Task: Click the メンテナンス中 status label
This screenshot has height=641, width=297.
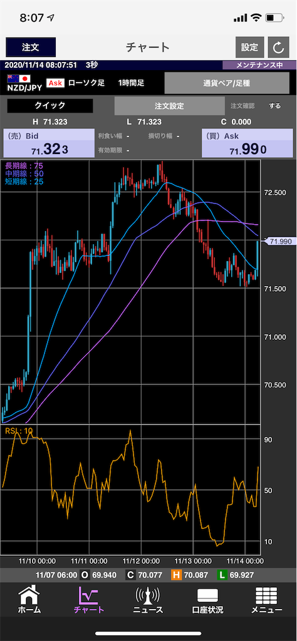Action: [x=259, y=65]
